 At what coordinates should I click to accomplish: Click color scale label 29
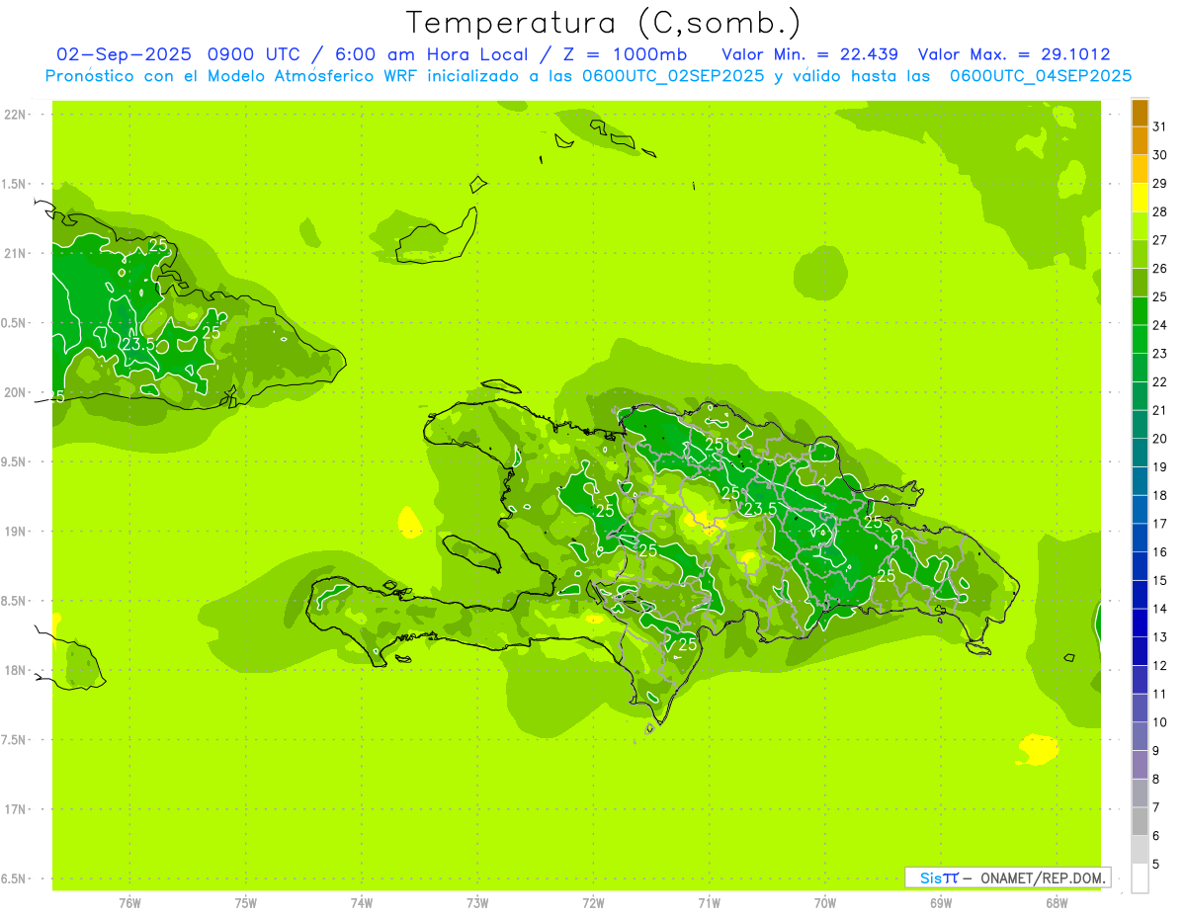[1159, 184]
